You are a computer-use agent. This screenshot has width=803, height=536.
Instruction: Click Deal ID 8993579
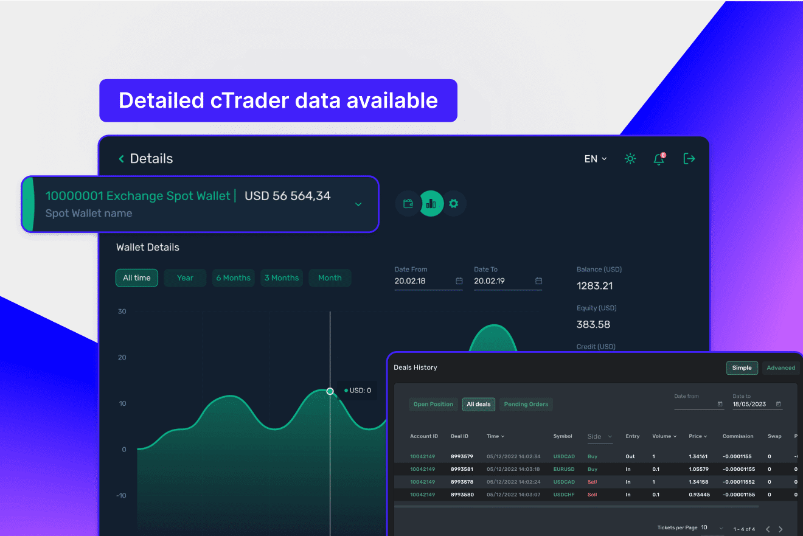[x=462, y=456]
